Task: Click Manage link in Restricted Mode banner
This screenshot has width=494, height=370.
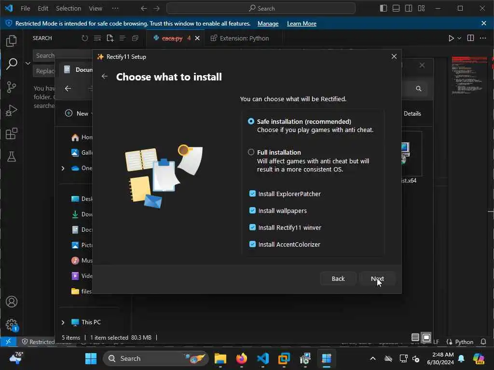Action: click(268, 24)
